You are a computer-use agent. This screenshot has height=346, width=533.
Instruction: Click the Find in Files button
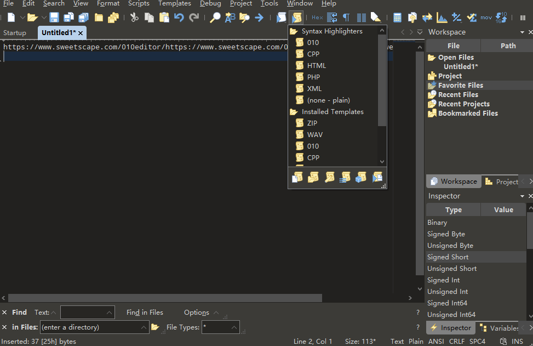tap(145, 313)
